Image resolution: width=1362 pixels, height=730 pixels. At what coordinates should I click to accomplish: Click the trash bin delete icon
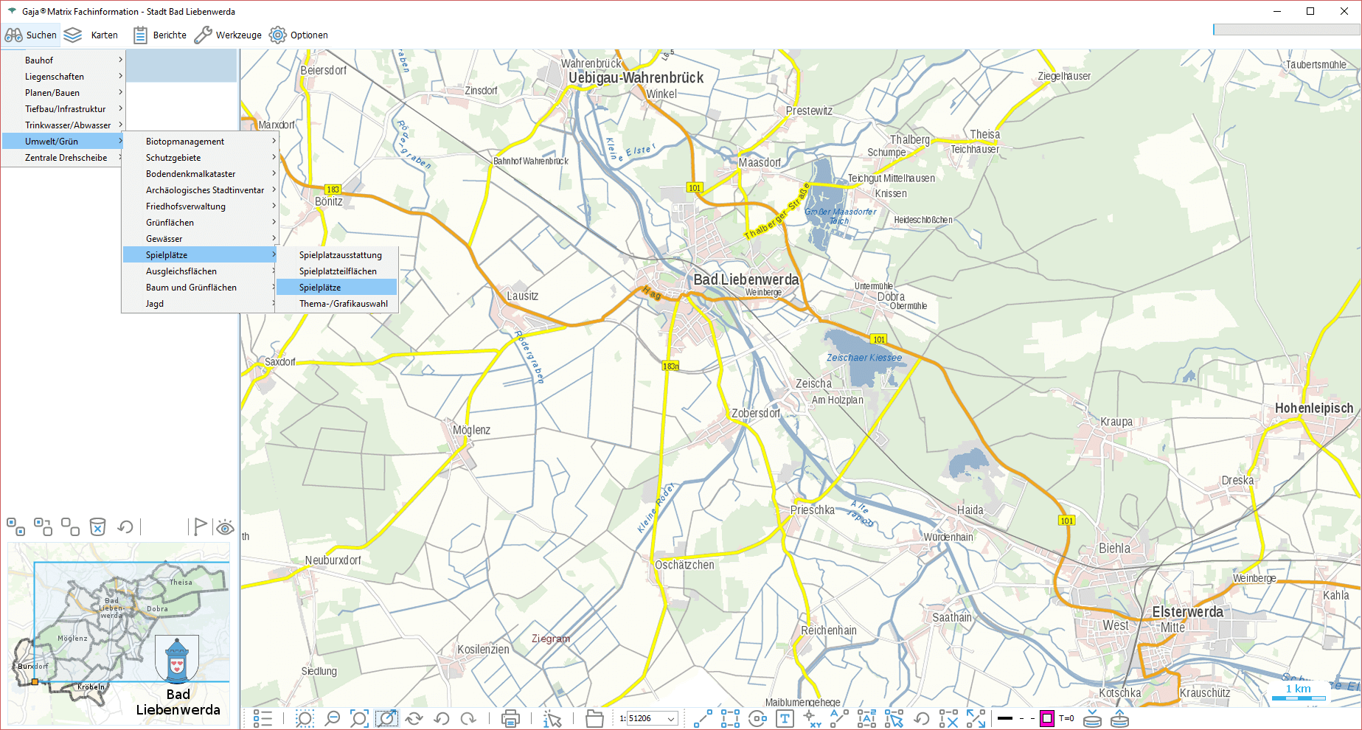coord(97,526)
